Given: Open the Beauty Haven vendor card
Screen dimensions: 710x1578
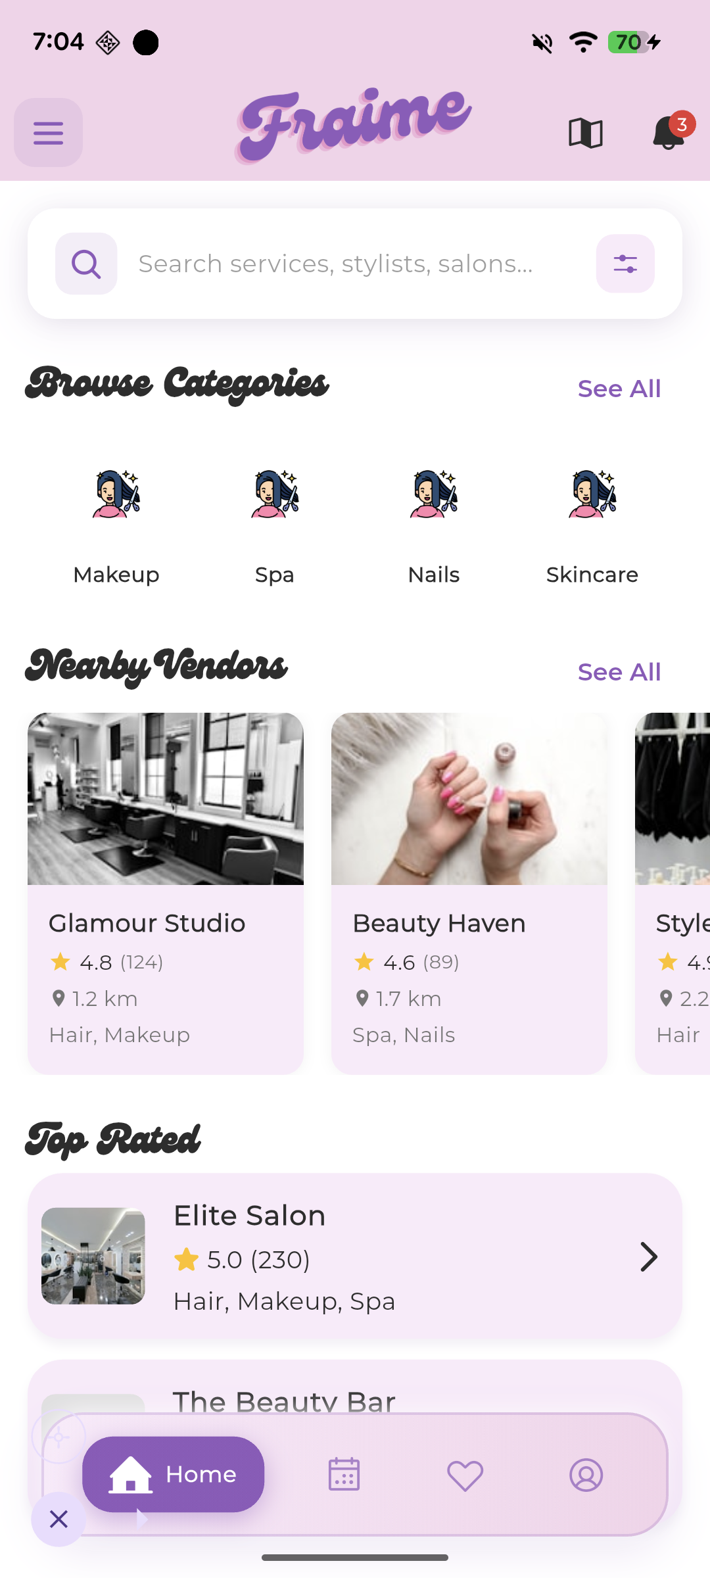Looking at the screenshot, I should pyautogui.click(x=469, y=894).
